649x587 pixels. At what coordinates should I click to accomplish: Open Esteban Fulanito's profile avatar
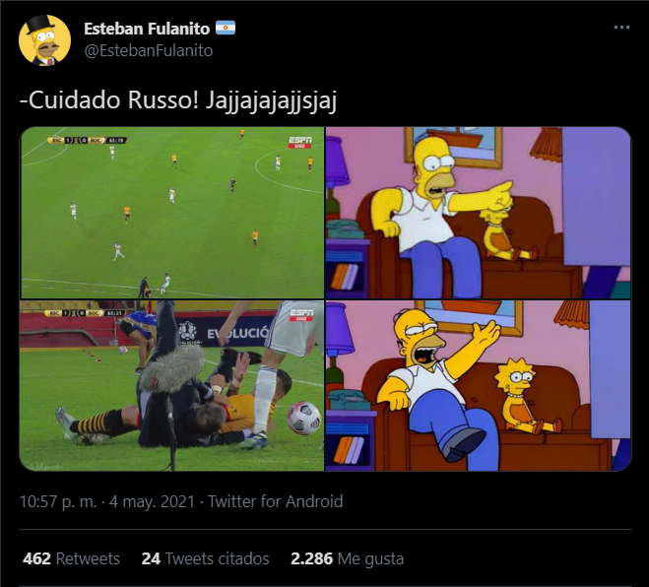pos(44,40)
